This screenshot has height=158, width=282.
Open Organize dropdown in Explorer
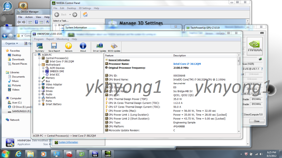pyautogui.click(x=12, y=43)
